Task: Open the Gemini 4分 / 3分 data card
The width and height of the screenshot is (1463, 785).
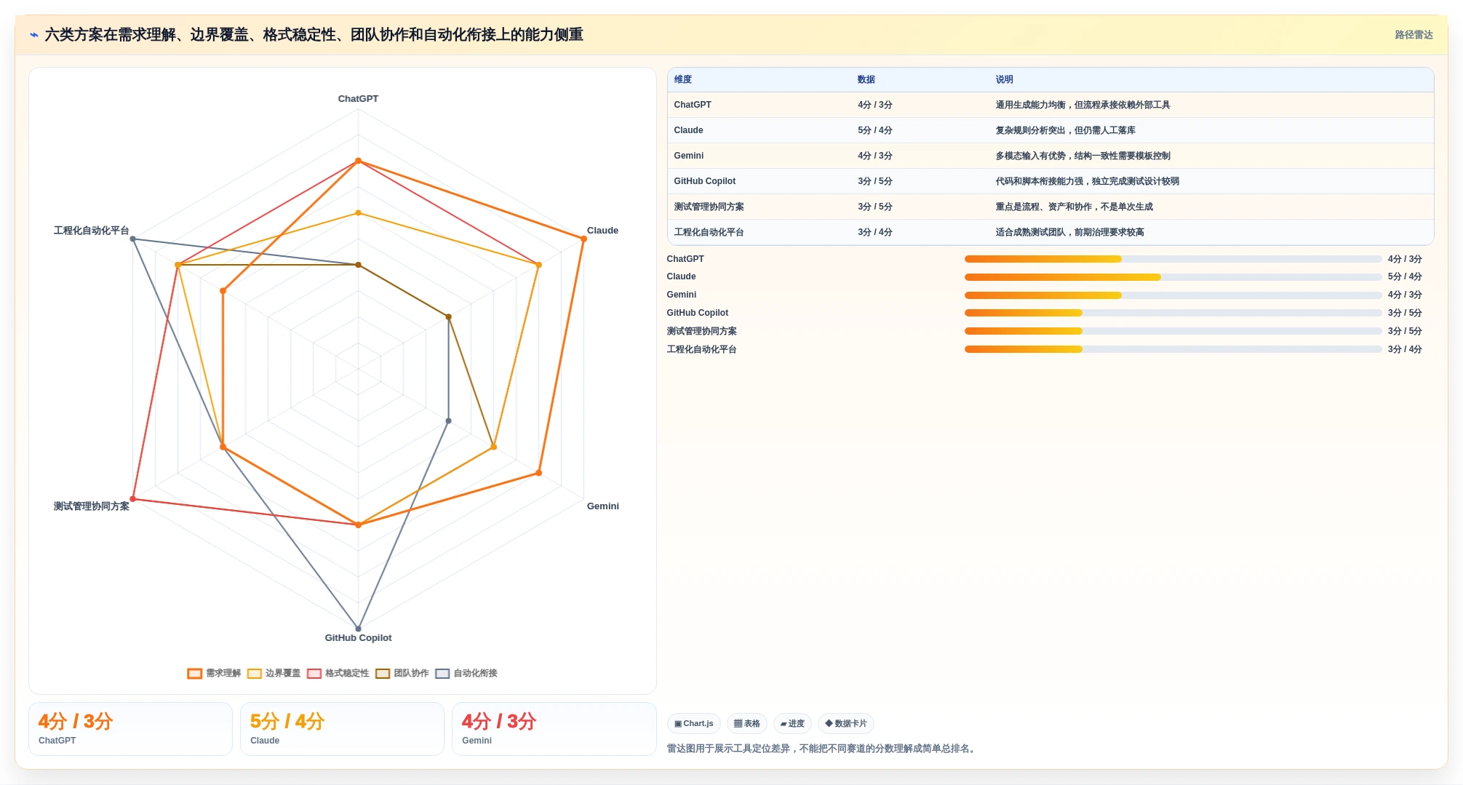Action: (x=554, y=729)
